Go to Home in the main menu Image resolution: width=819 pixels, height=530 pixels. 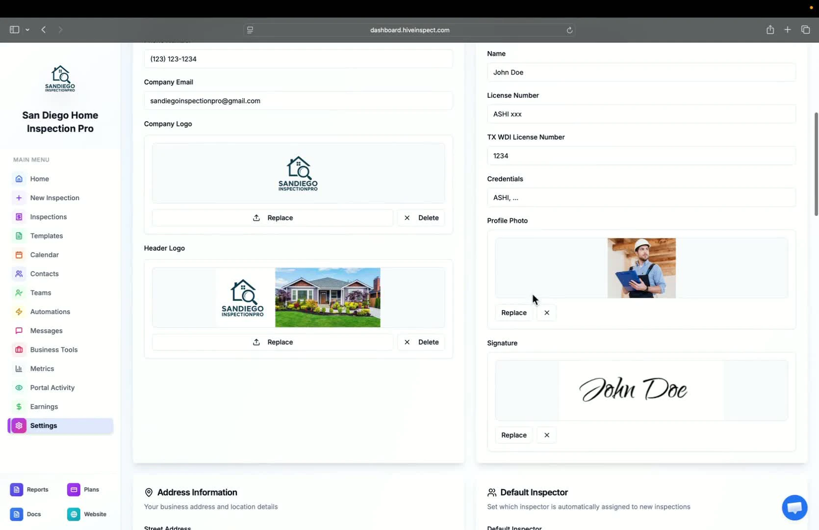tap(39, 179)
